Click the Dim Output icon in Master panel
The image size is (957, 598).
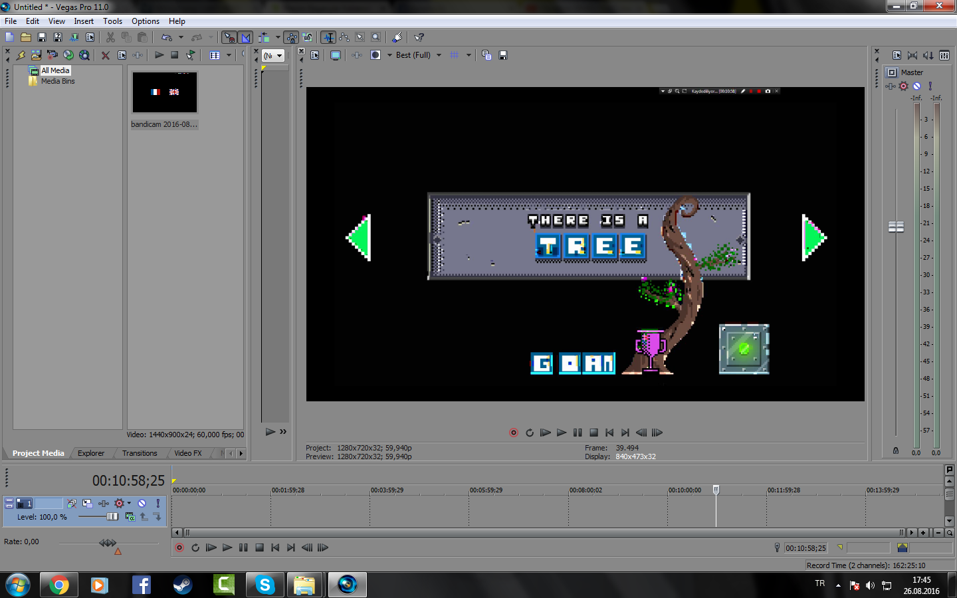tap(928, 55)
